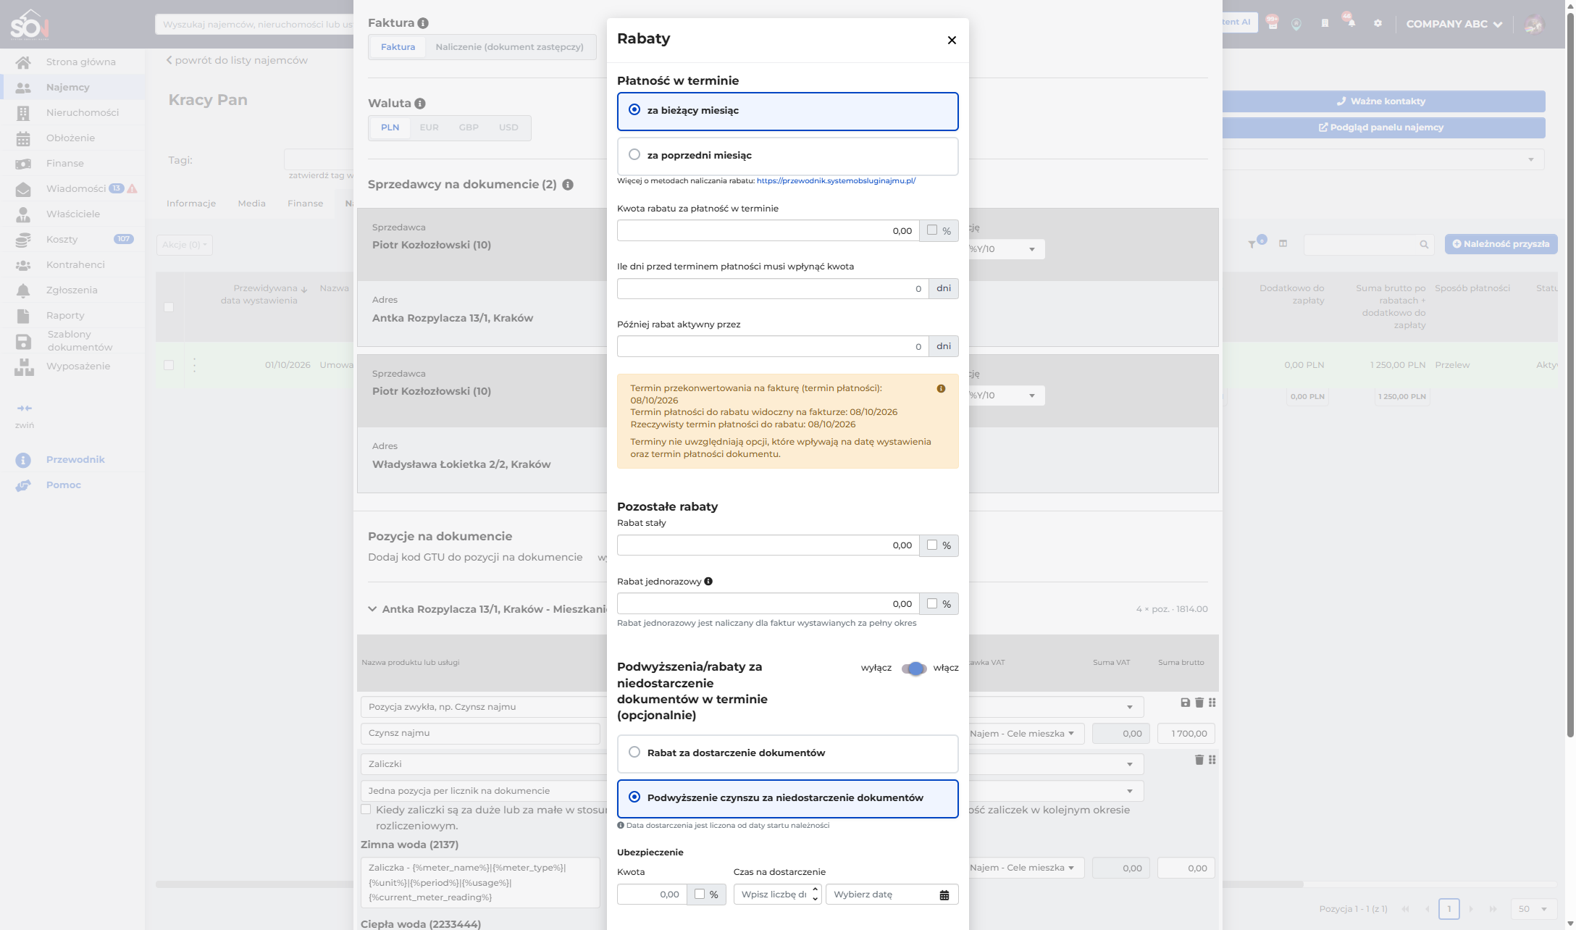Click the 'Później rabat aktywny przez' field
1576x930 pixels.
[773, 346]
